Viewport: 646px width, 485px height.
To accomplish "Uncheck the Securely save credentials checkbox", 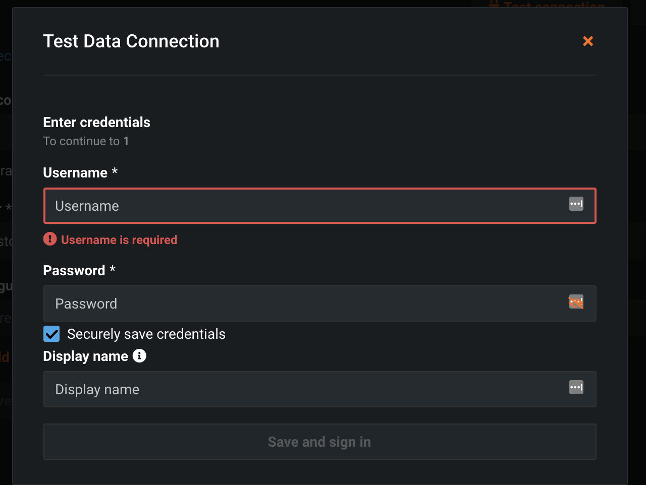I will point(51,334).
